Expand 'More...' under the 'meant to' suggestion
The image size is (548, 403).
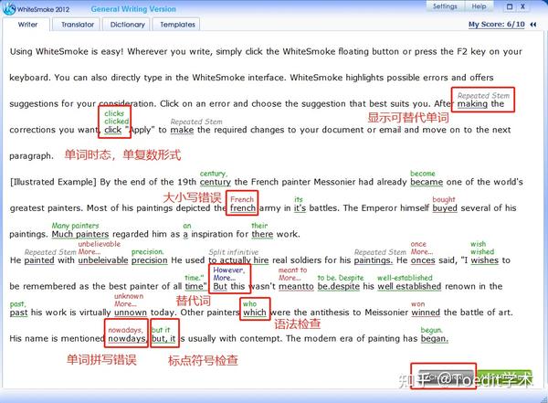tap(290, 278)
